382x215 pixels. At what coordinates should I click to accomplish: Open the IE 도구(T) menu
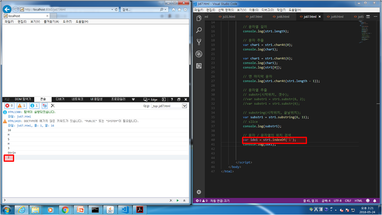tap(67, 22)
